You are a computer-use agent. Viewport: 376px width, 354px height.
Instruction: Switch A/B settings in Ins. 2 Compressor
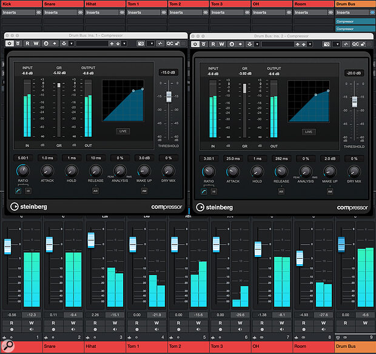(x=232, y=44)
